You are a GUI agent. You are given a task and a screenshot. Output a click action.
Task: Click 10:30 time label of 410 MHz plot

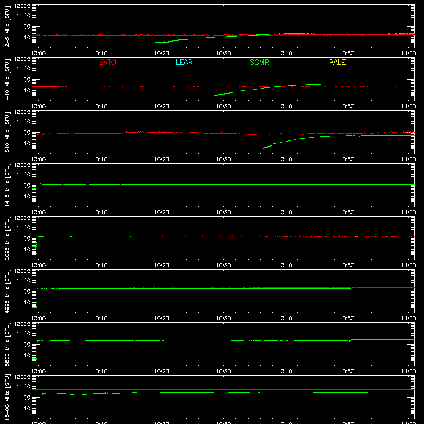pos(223,107)
